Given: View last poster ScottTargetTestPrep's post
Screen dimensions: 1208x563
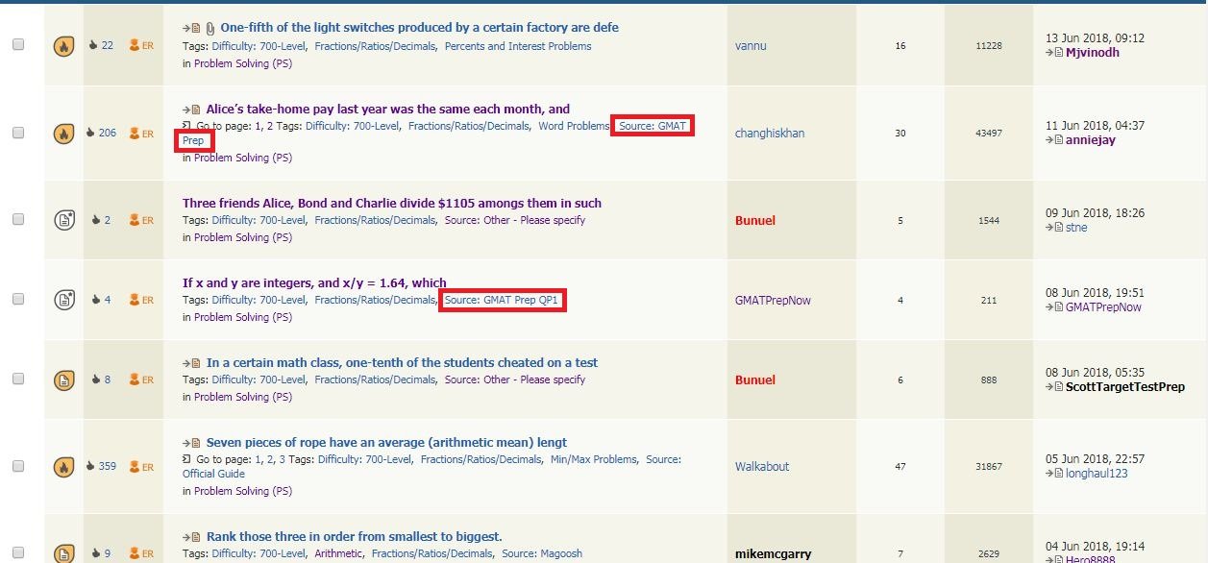Looking at the screenshot, I should coord(1124,387).
